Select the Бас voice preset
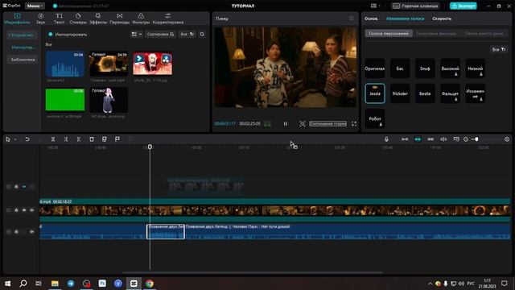Viewport: 515px width, 290px height. tap(400, 68)
